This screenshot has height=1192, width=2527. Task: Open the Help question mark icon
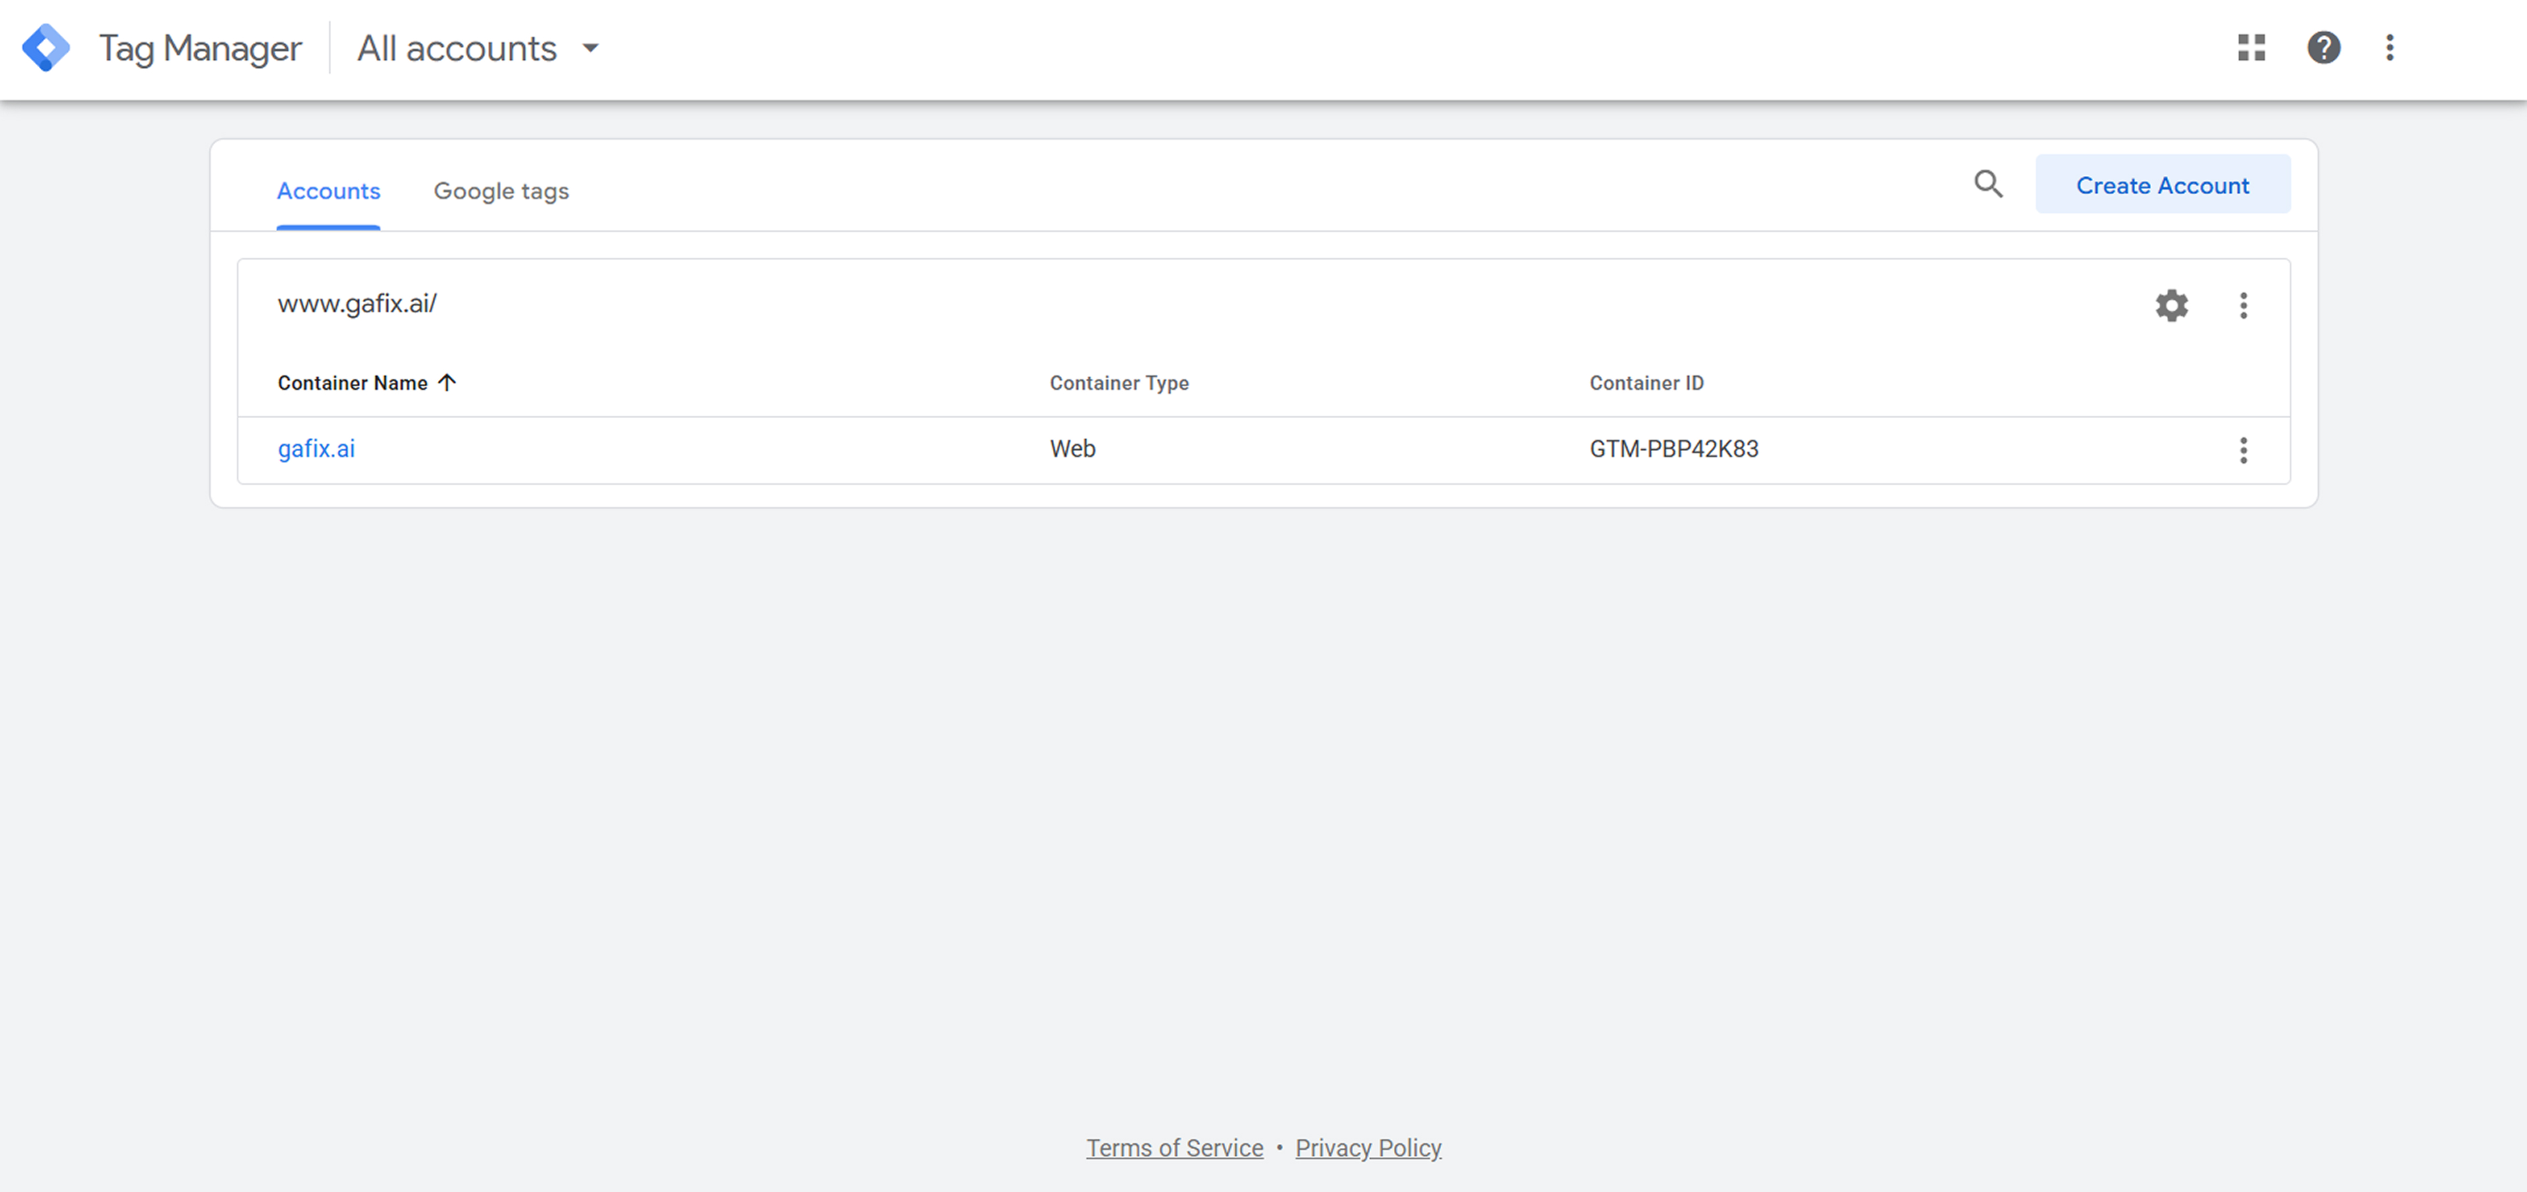coord(2324,48)
